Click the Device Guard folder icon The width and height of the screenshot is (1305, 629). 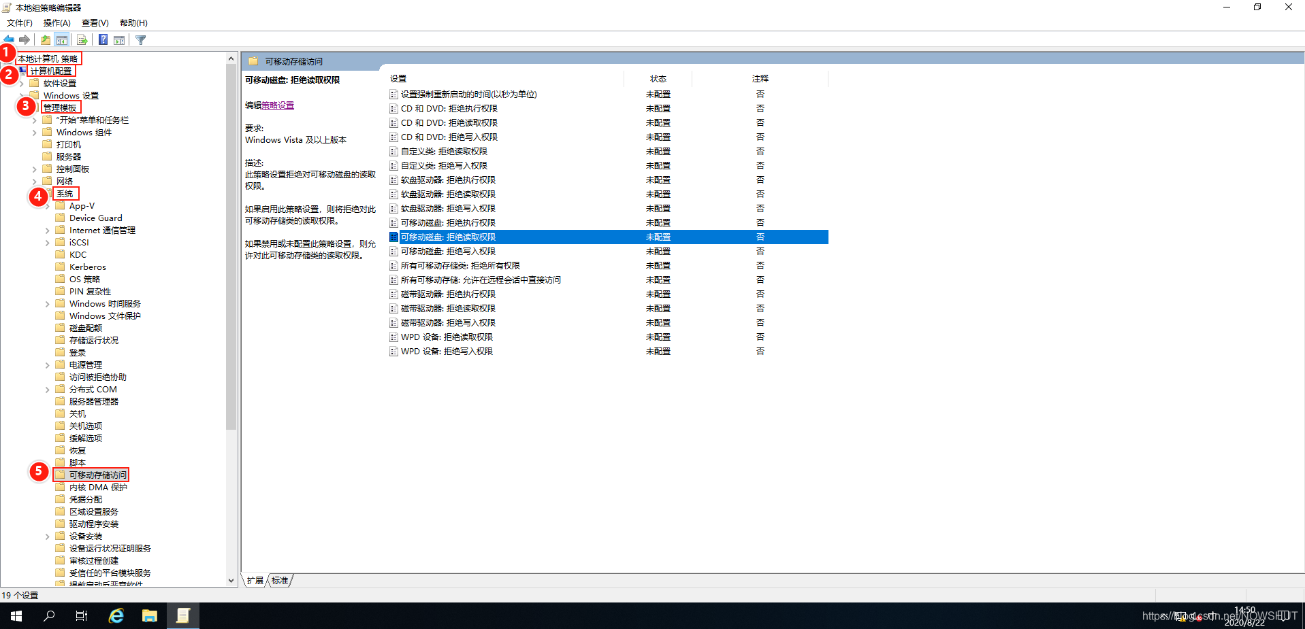60,218
